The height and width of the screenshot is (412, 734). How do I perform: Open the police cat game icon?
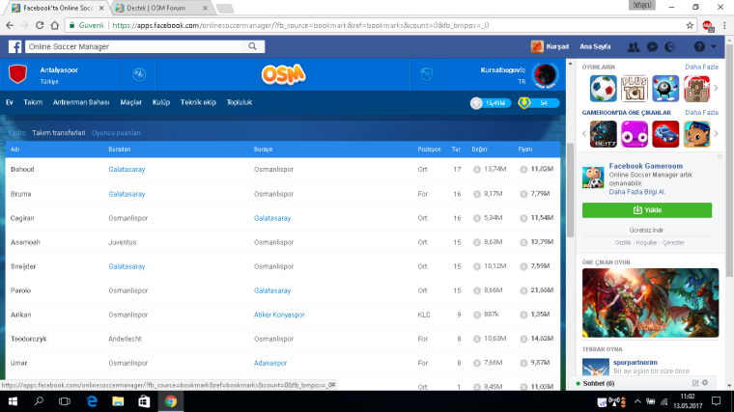696,134
